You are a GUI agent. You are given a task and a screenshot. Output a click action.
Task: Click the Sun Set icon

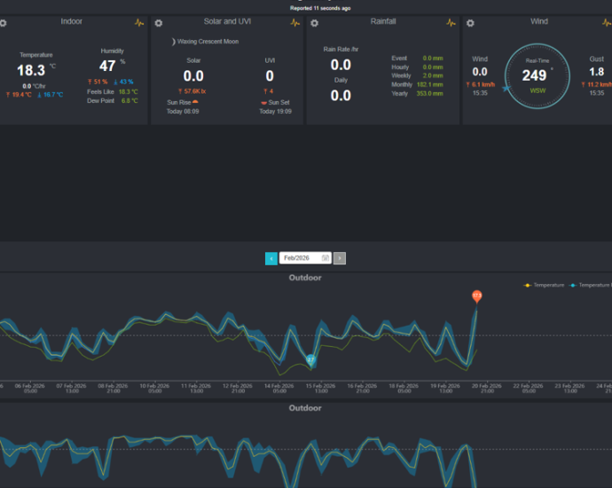click(263, 102)
